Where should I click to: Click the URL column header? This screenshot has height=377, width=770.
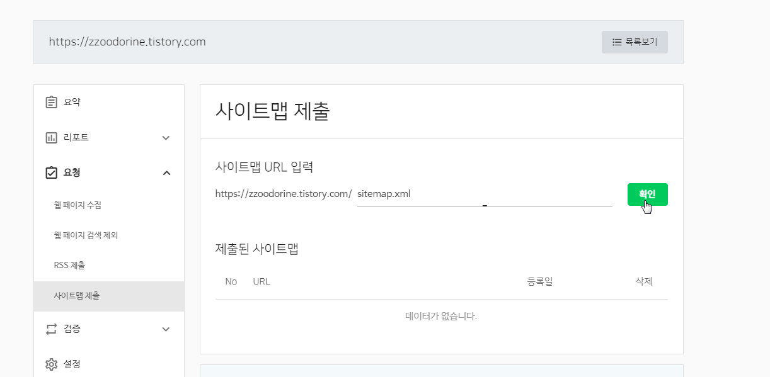(x=261, y=281)
